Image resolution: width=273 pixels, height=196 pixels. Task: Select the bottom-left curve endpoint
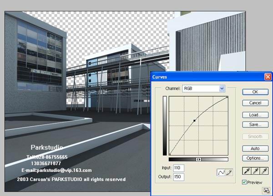tap(170, 154)
